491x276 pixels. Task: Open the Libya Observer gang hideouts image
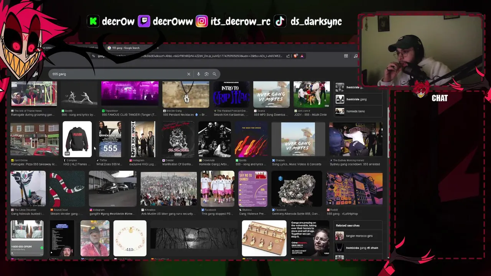(28, 189)
